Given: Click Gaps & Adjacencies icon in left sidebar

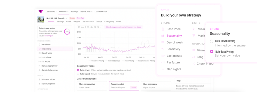Looking at the screenshot, I should coord(39,70).
